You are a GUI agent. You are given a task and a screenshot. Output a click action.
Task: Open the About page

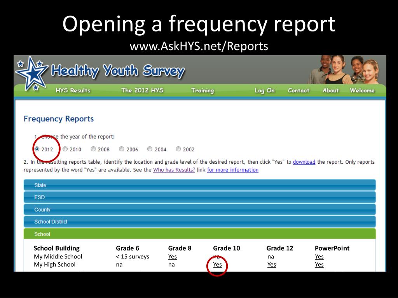pos(331,90)
